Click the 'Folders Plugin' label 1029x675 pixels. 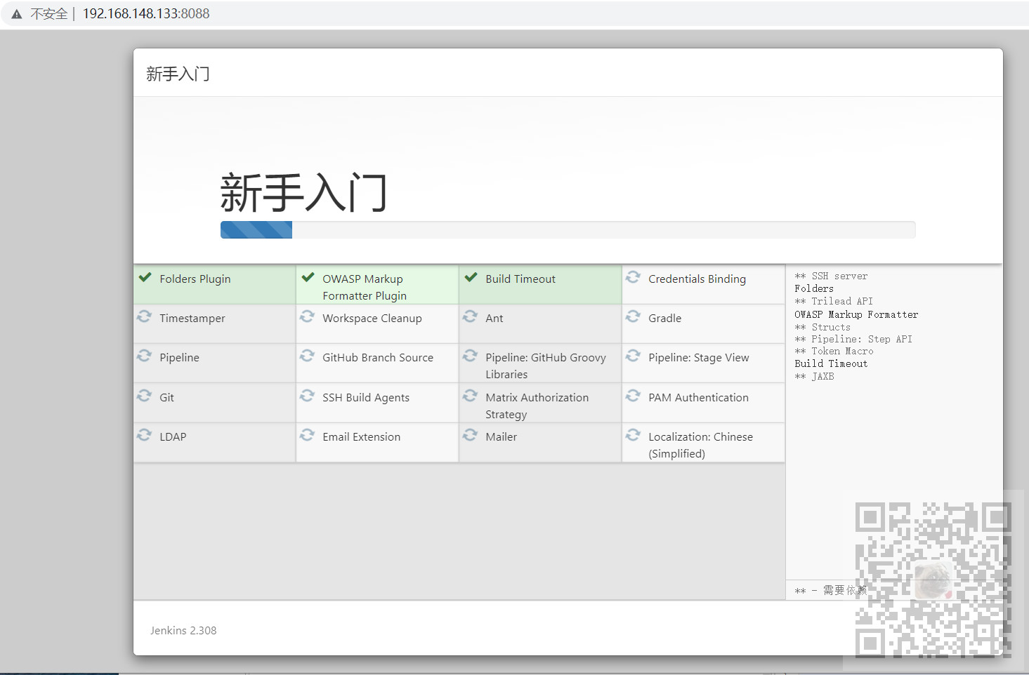pos(195,279)
